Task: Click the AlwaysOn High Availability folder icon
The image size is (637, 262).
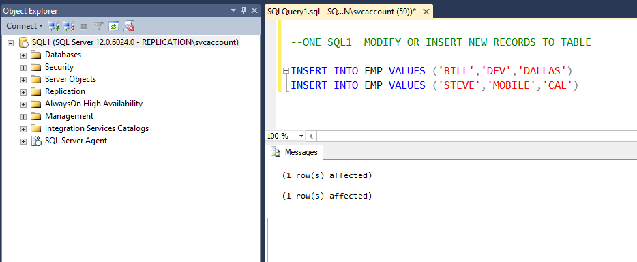Action: [36, 104]
